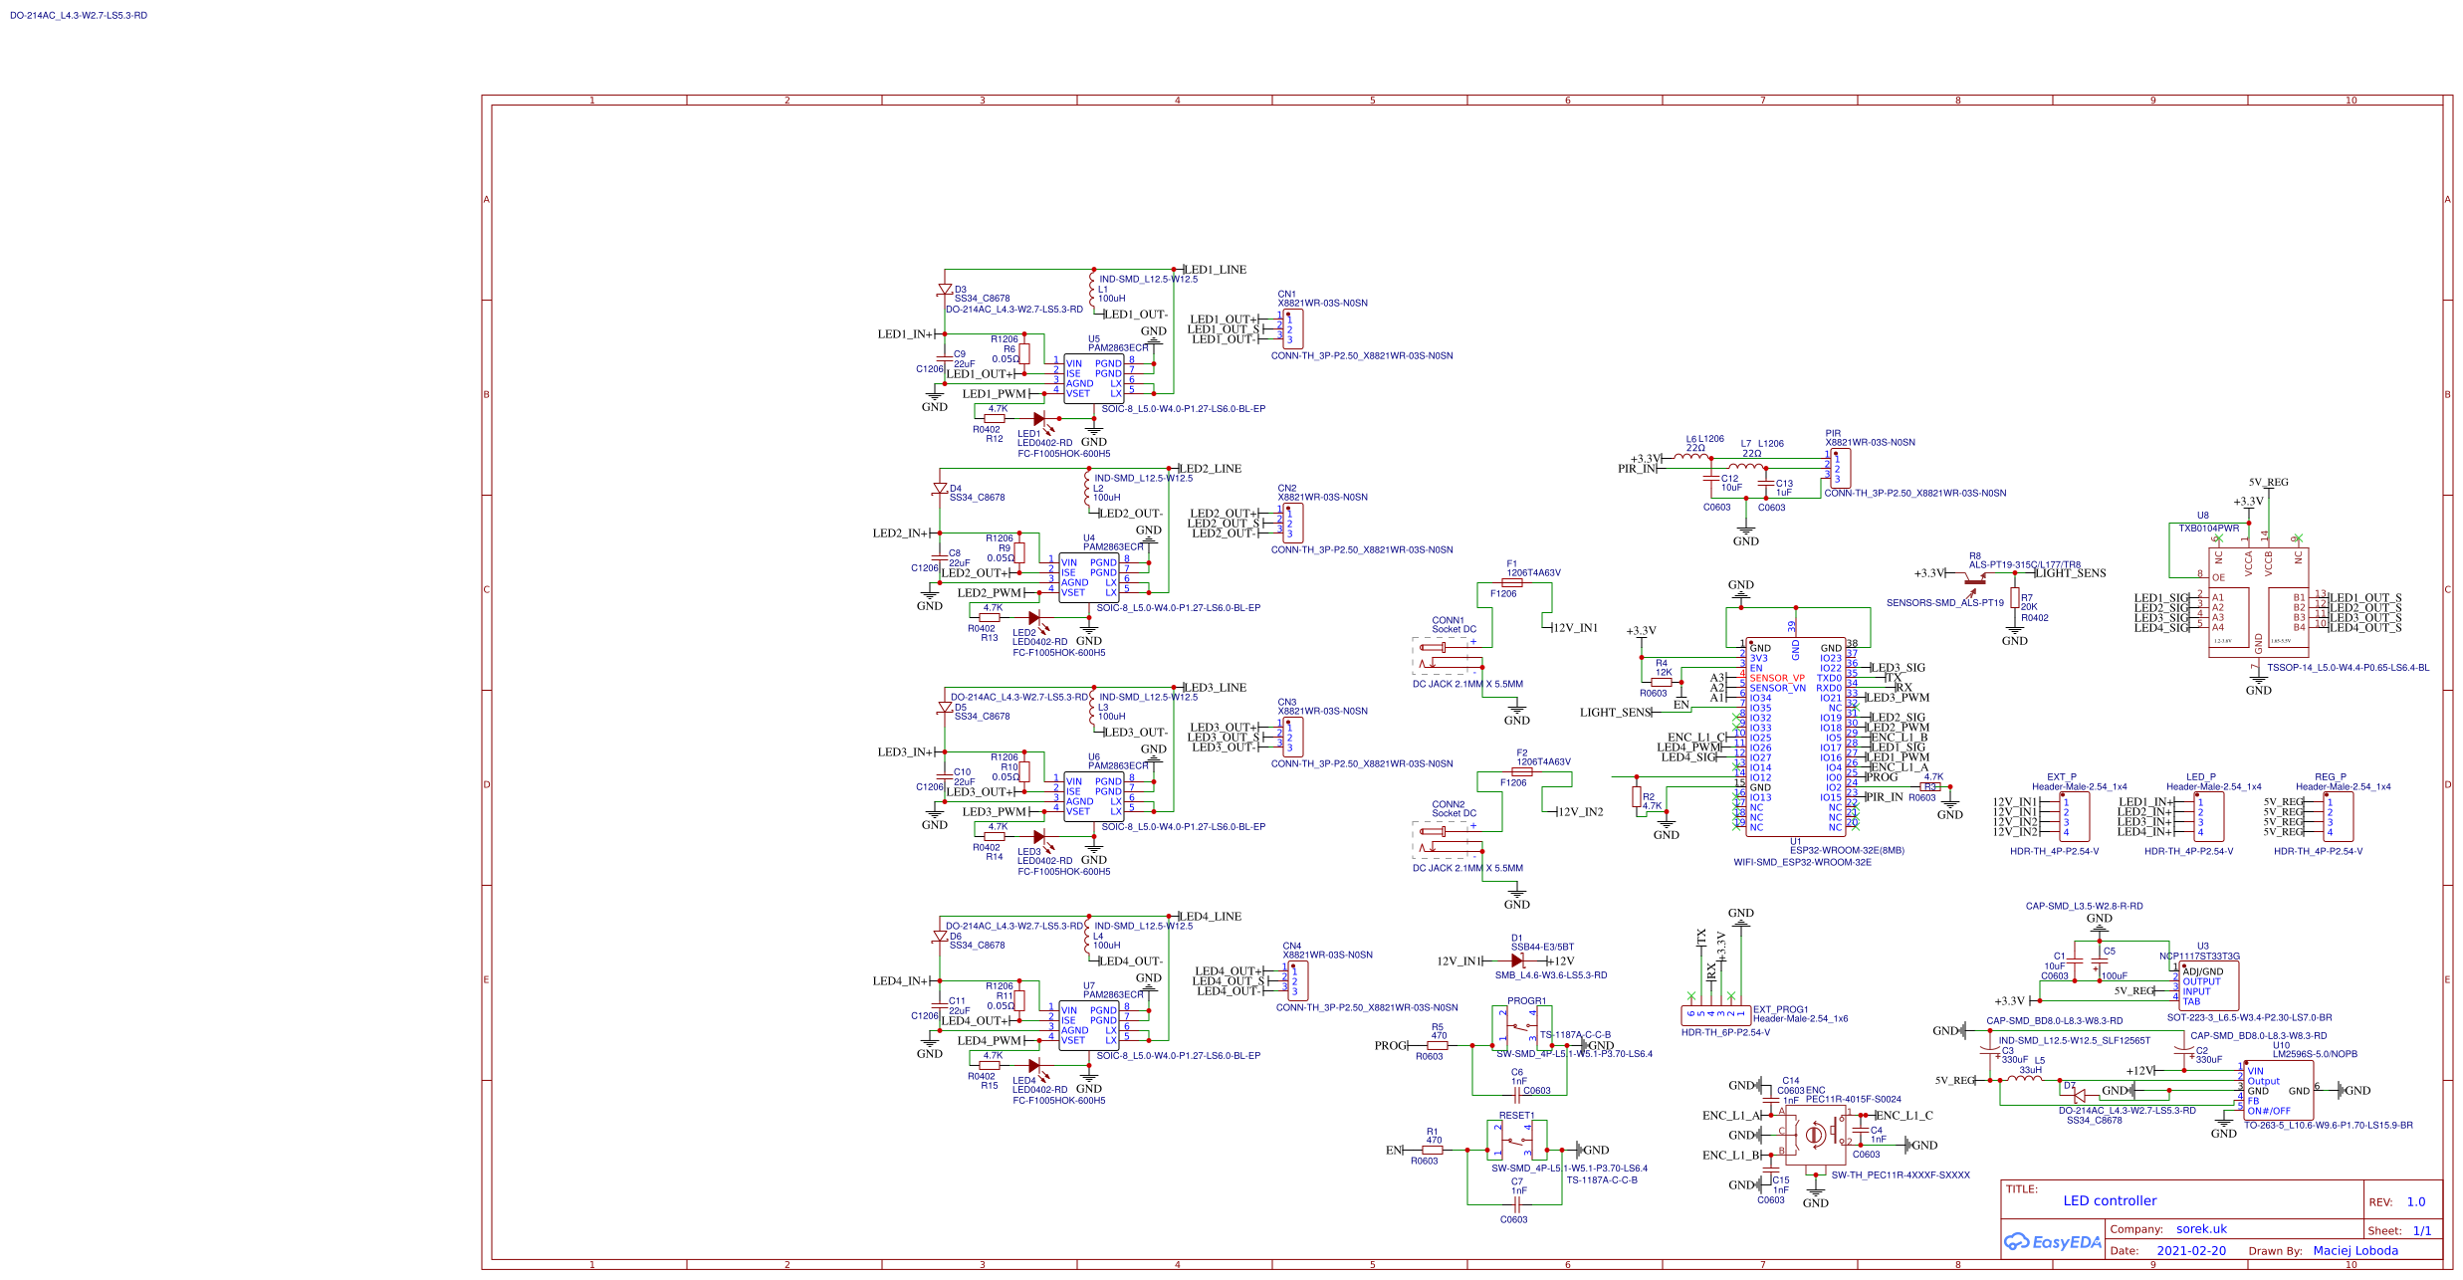Click the red LED1 diode symbol
Screen dimensions: 2463x1280
[x=1039, y=419]
